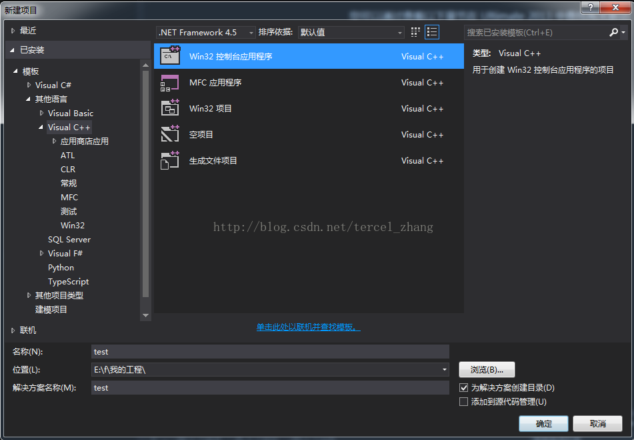634x440 pixels.
Task: Click the 确定 button
Action: click(x=543, y=424)
